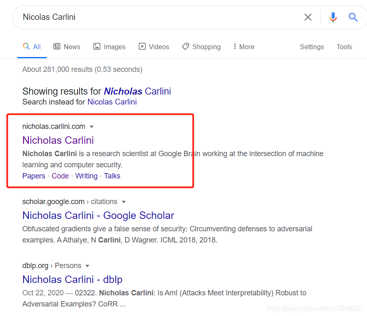Click the News tab newspaper icon
Viewport: 367px width, 316px height.
57,46
